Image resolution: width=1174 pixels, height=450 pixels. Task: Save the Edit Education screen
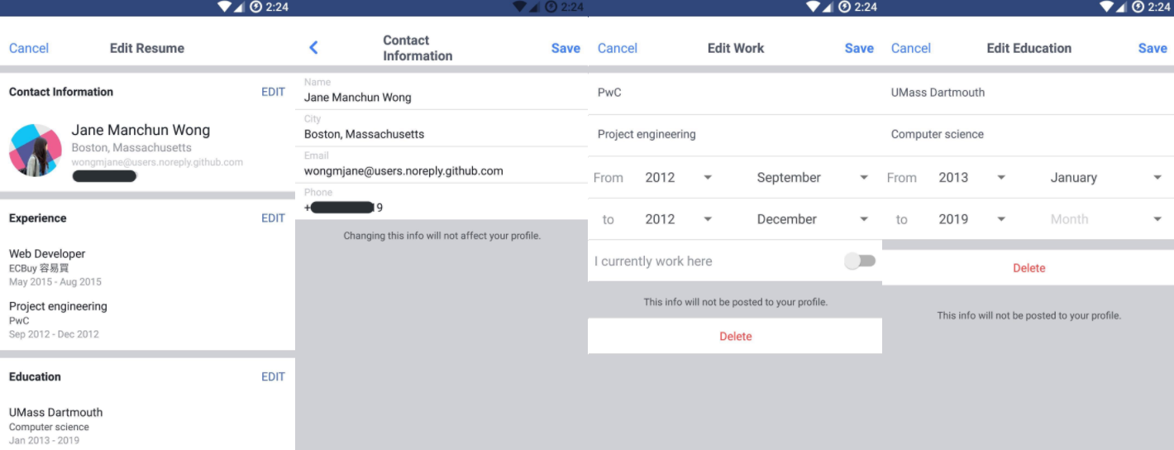(1152, 48)
